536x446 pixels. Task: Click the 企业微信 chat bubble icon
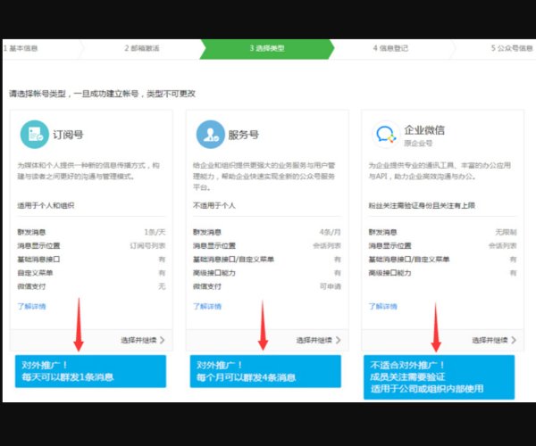(386, 135)
